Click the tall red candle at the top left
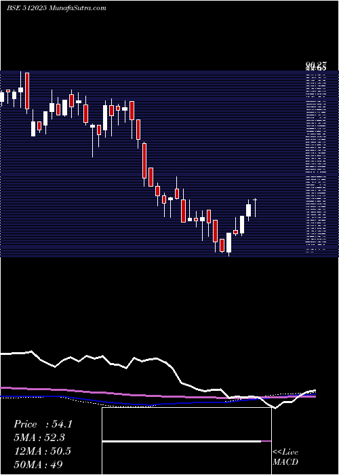Screen dimensions: 339x475 coord(27,91)
